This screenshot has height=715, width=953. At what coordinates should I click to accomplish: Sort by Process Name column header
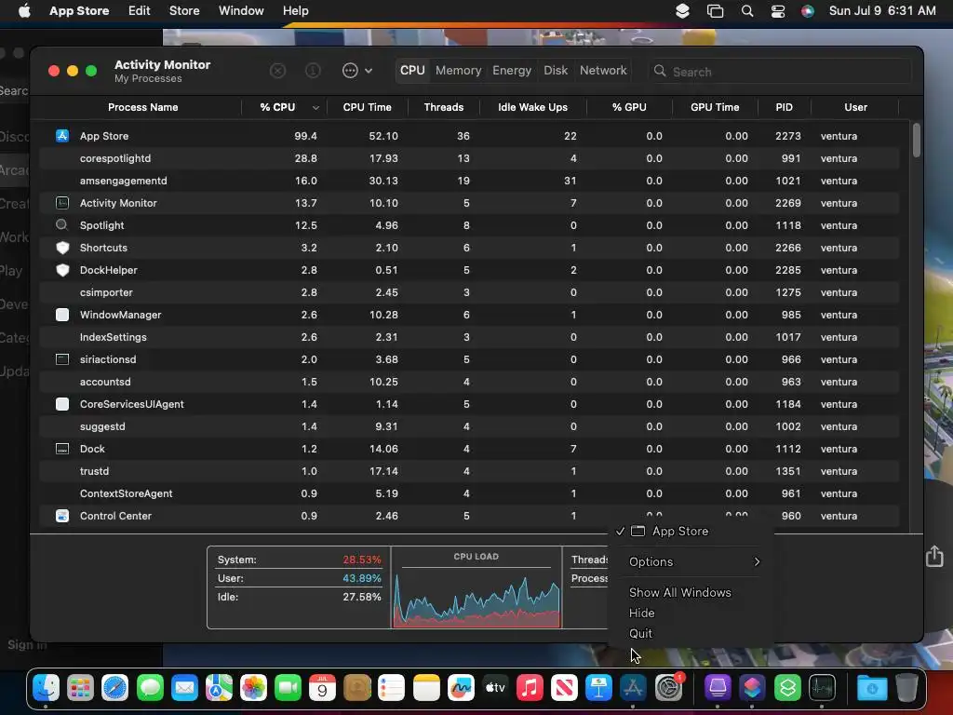click(x=142, y=107)
